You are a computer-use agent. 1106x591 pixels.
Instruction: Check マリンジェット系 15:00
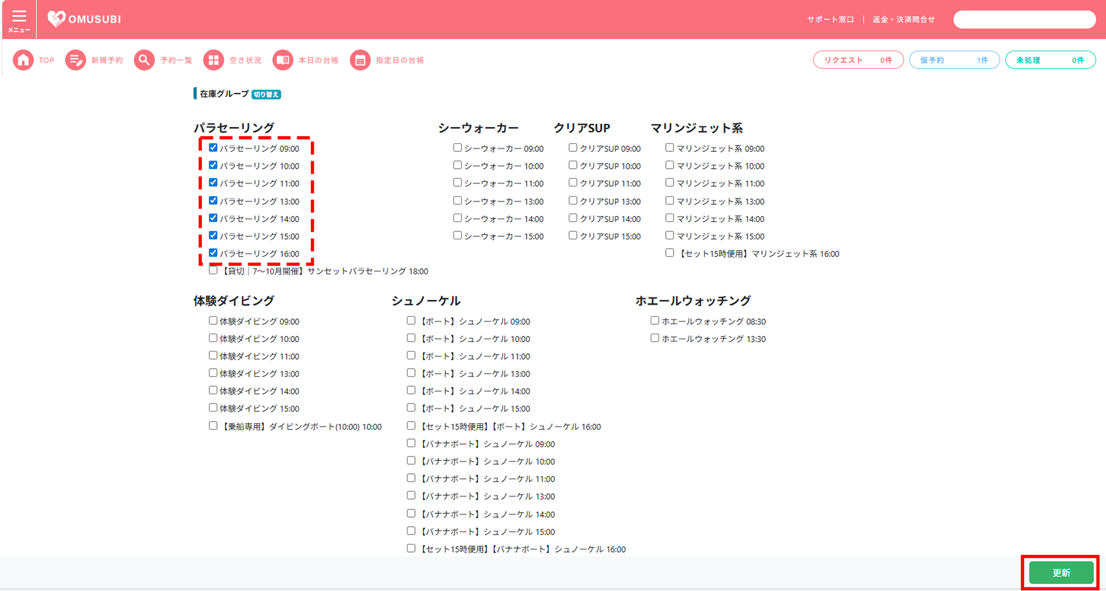pyautogui.click(x=669, y=236)
